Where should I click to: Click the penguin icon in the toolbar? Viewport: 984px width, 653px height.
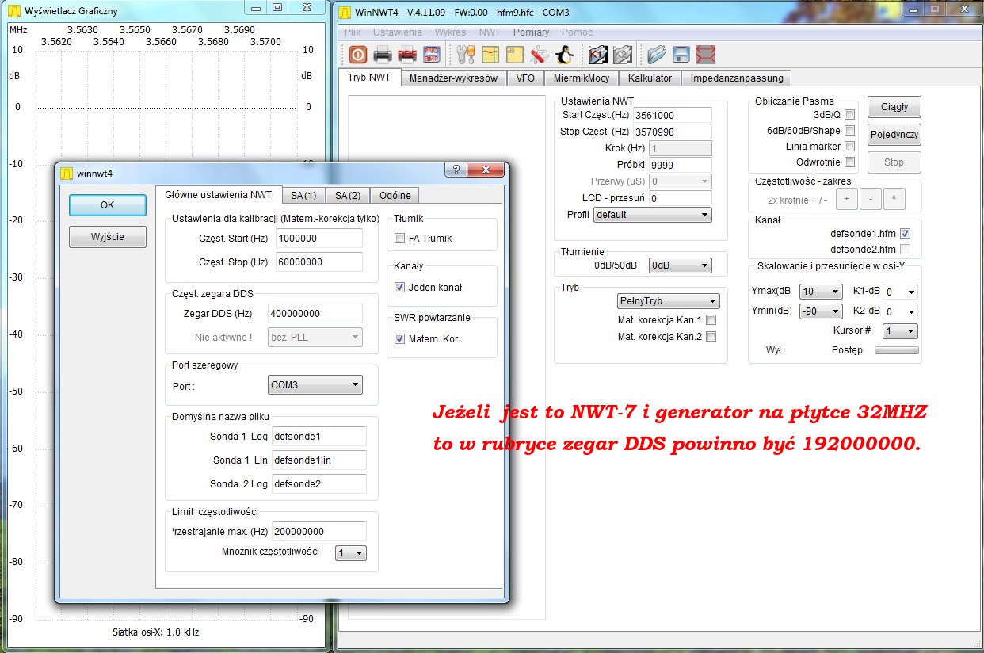(x=563, y=55)
